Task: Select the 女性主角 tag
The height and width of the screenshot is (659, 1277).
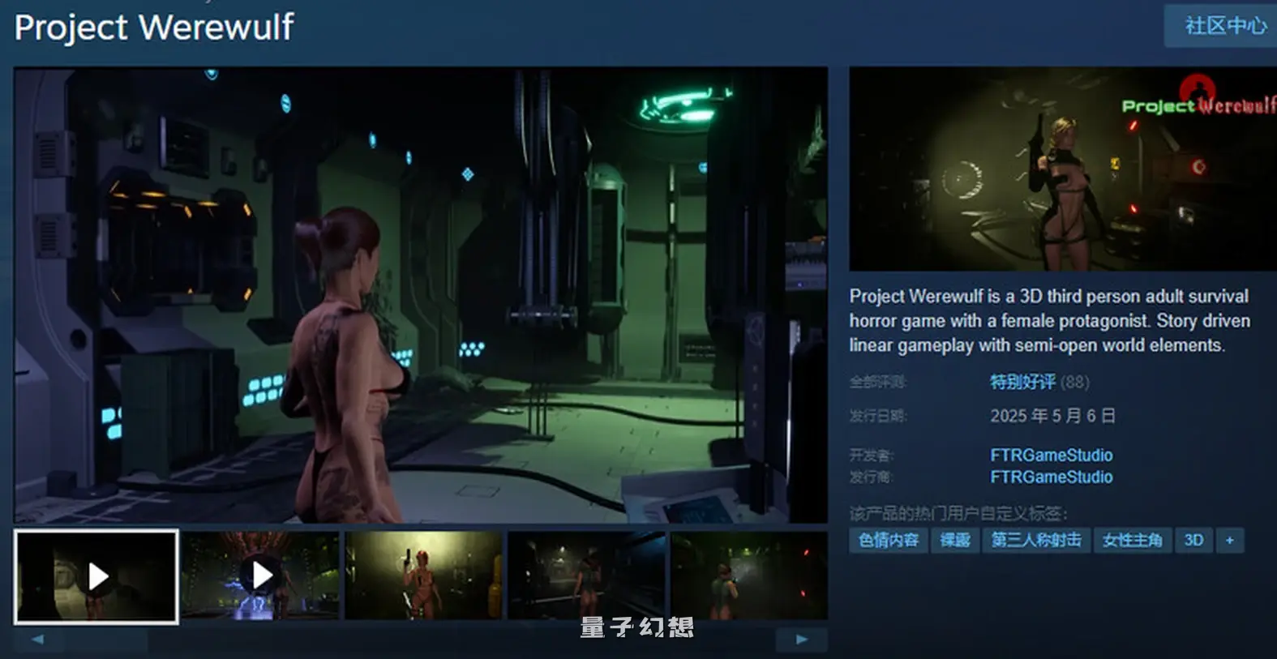Action: [x=1133, y=541]
